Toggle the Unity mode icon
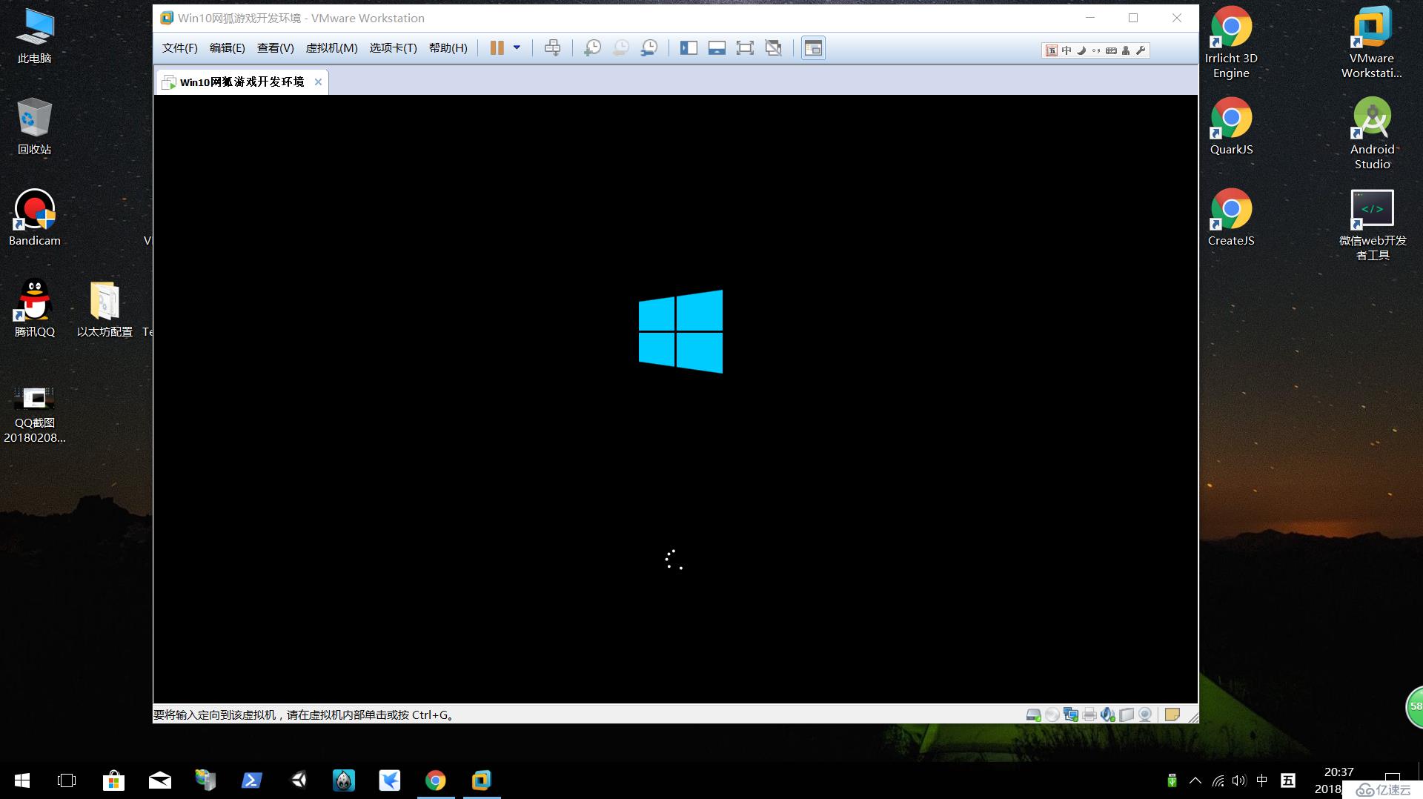 pyautogui.click(x=773, y=48)
